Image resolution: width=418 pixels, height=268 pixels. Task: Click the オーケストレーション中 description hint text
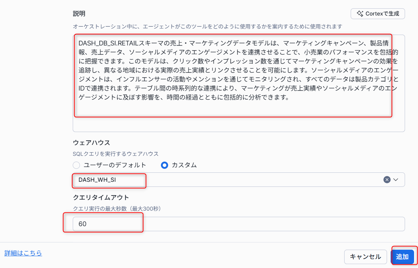207,26
